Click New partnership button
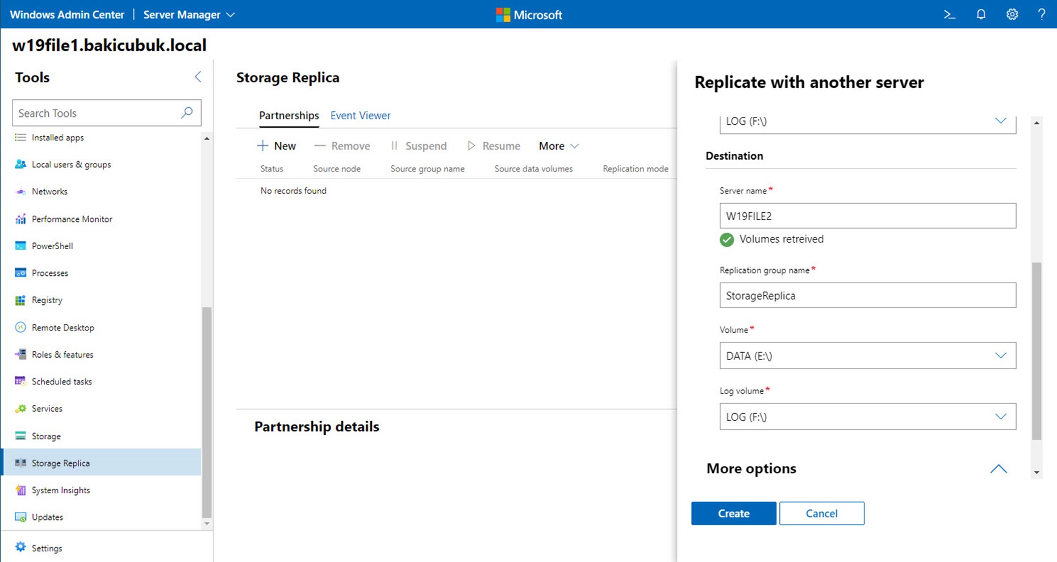 tap(276, 146)
